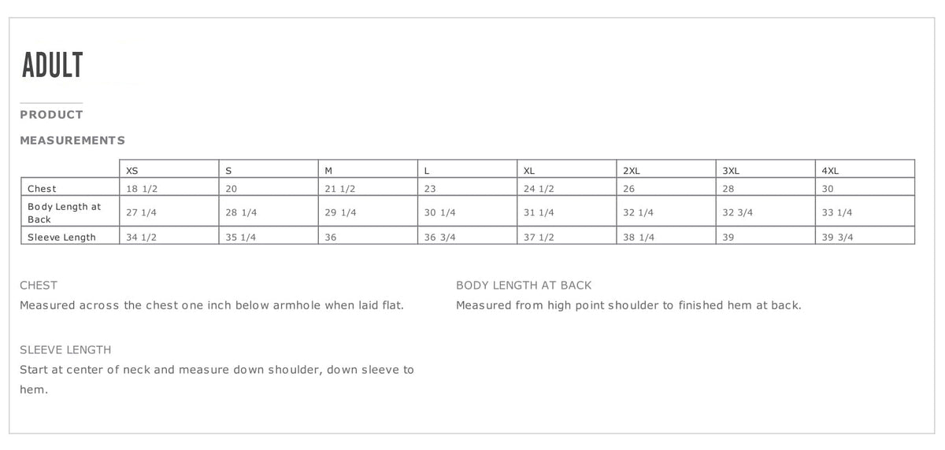Click the CHEST description heading
945x450 pixels.
(x=39, y=286)
